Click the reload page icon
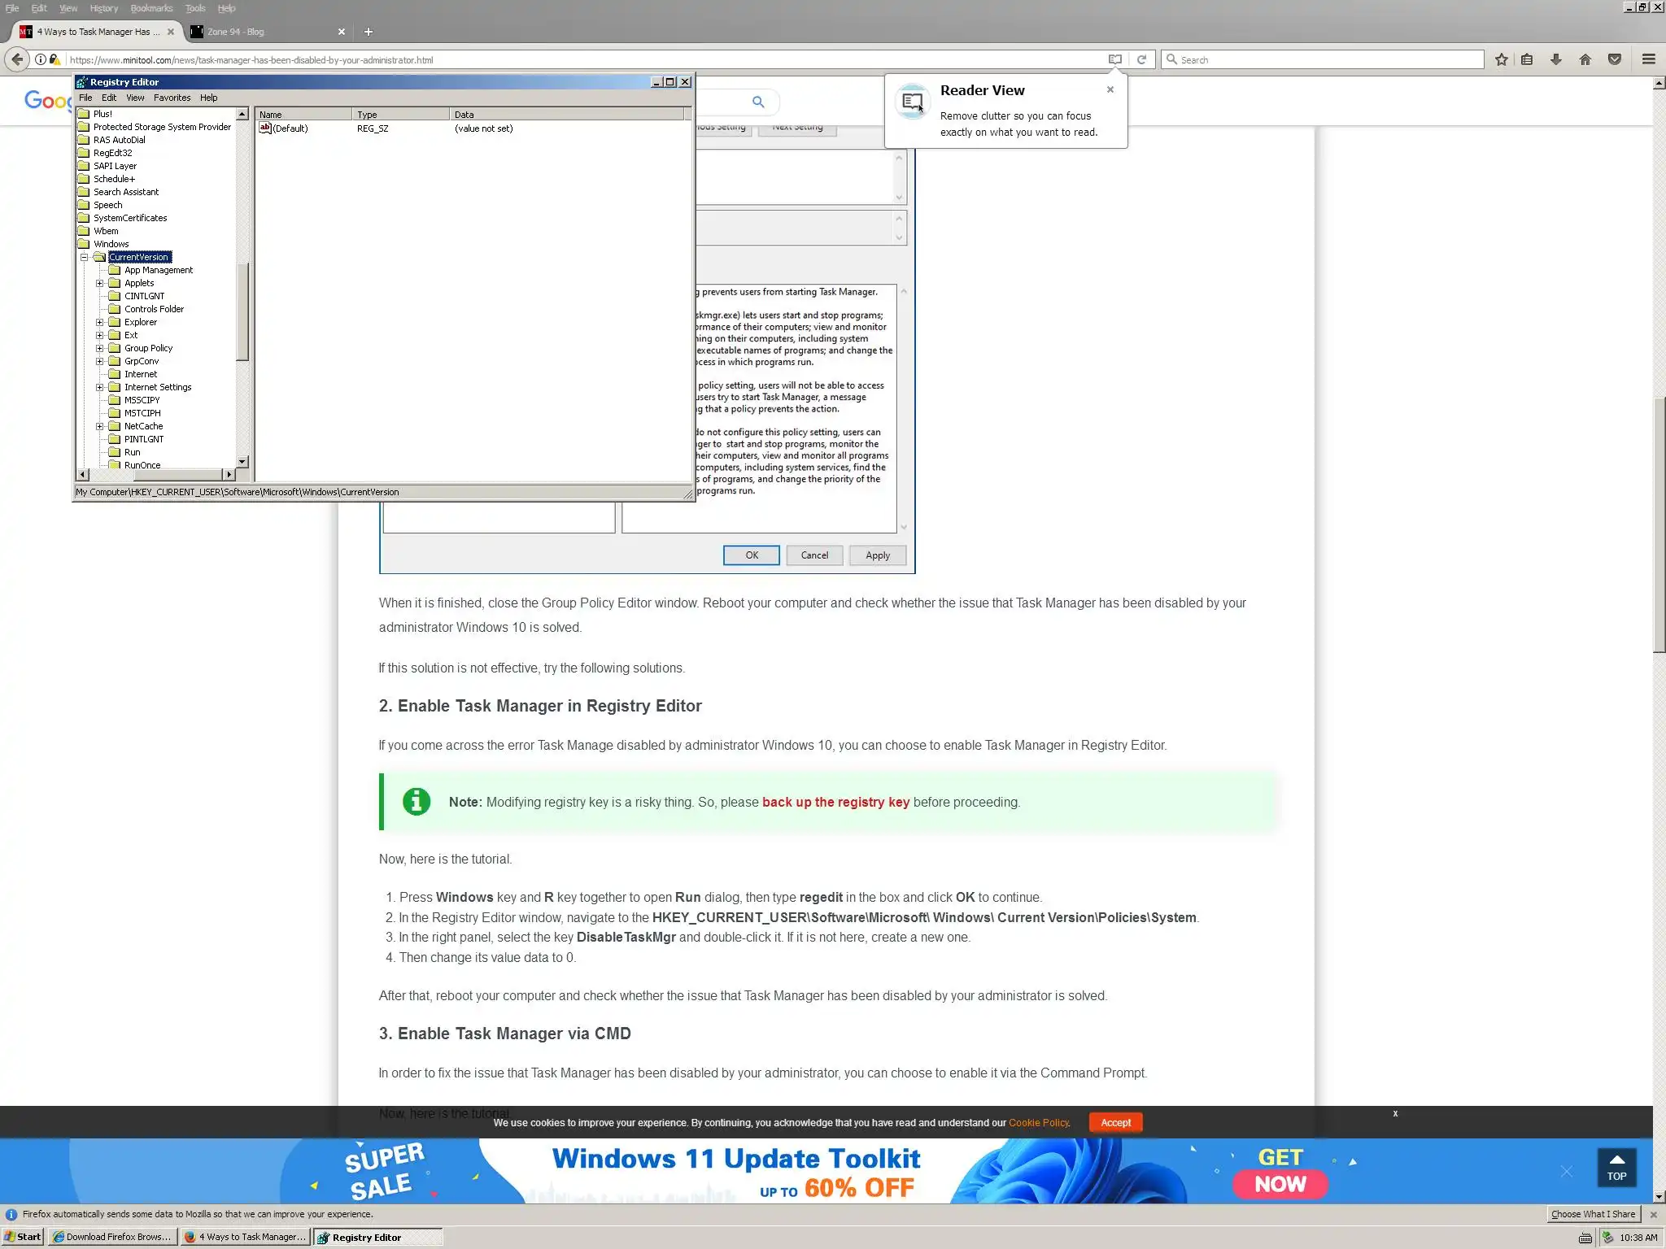 pos(1141,59)
